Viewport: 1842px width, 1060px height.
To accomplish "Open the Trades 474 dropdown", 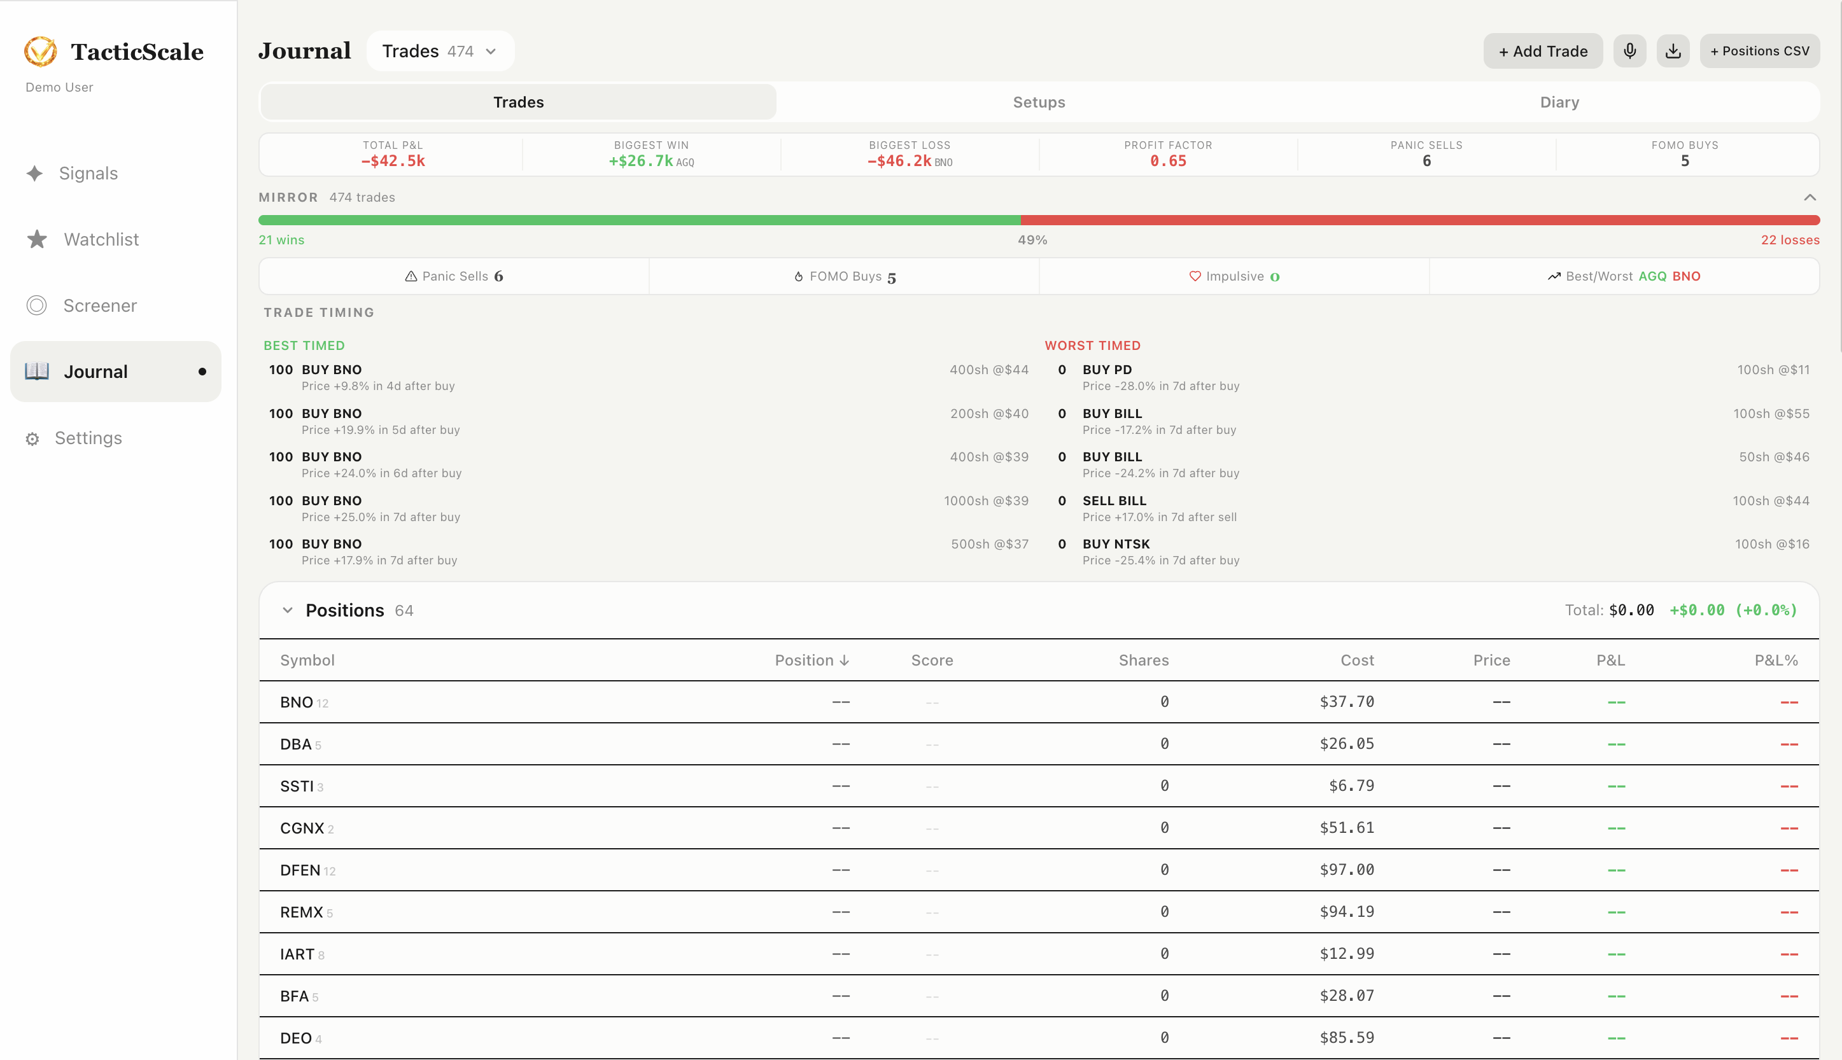I will click(x=440, y=51).
